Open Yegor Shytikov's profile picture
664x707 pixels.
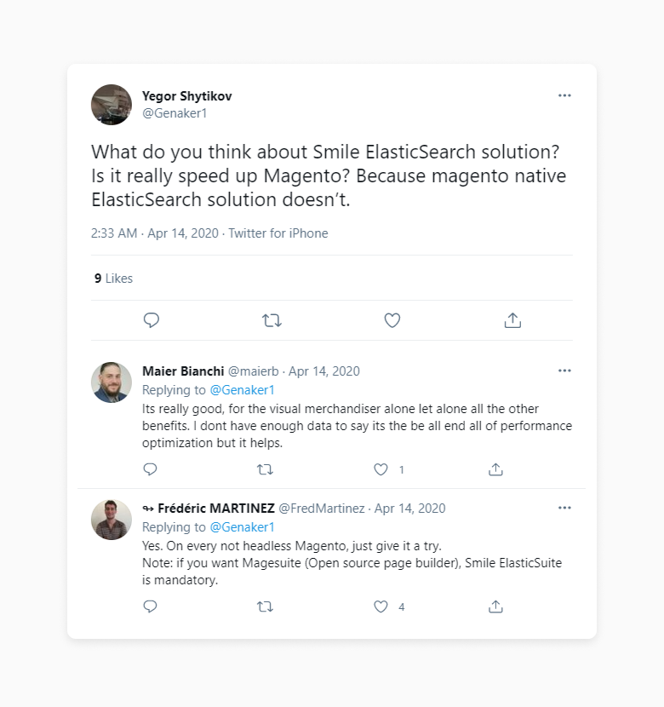(x=112, y=105)
